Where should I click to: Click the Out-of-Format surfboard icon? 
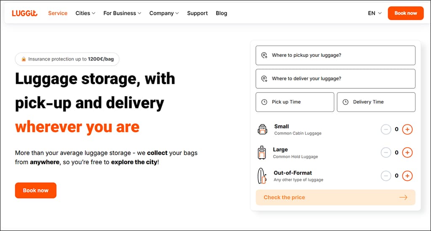[x=262, y=176]
